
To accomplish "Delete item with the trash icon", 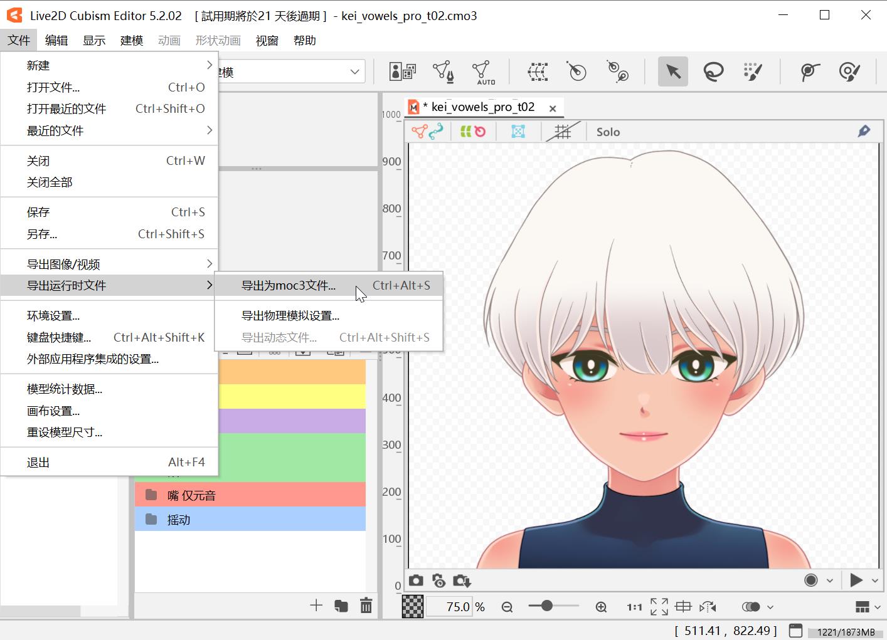I will [366, 606].
